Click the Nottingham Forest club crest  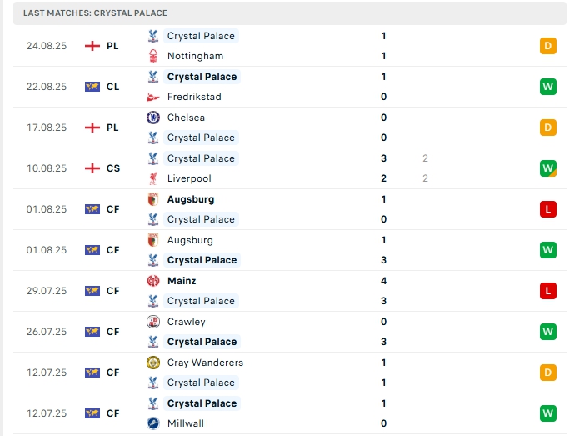click(x=152, y=56)
